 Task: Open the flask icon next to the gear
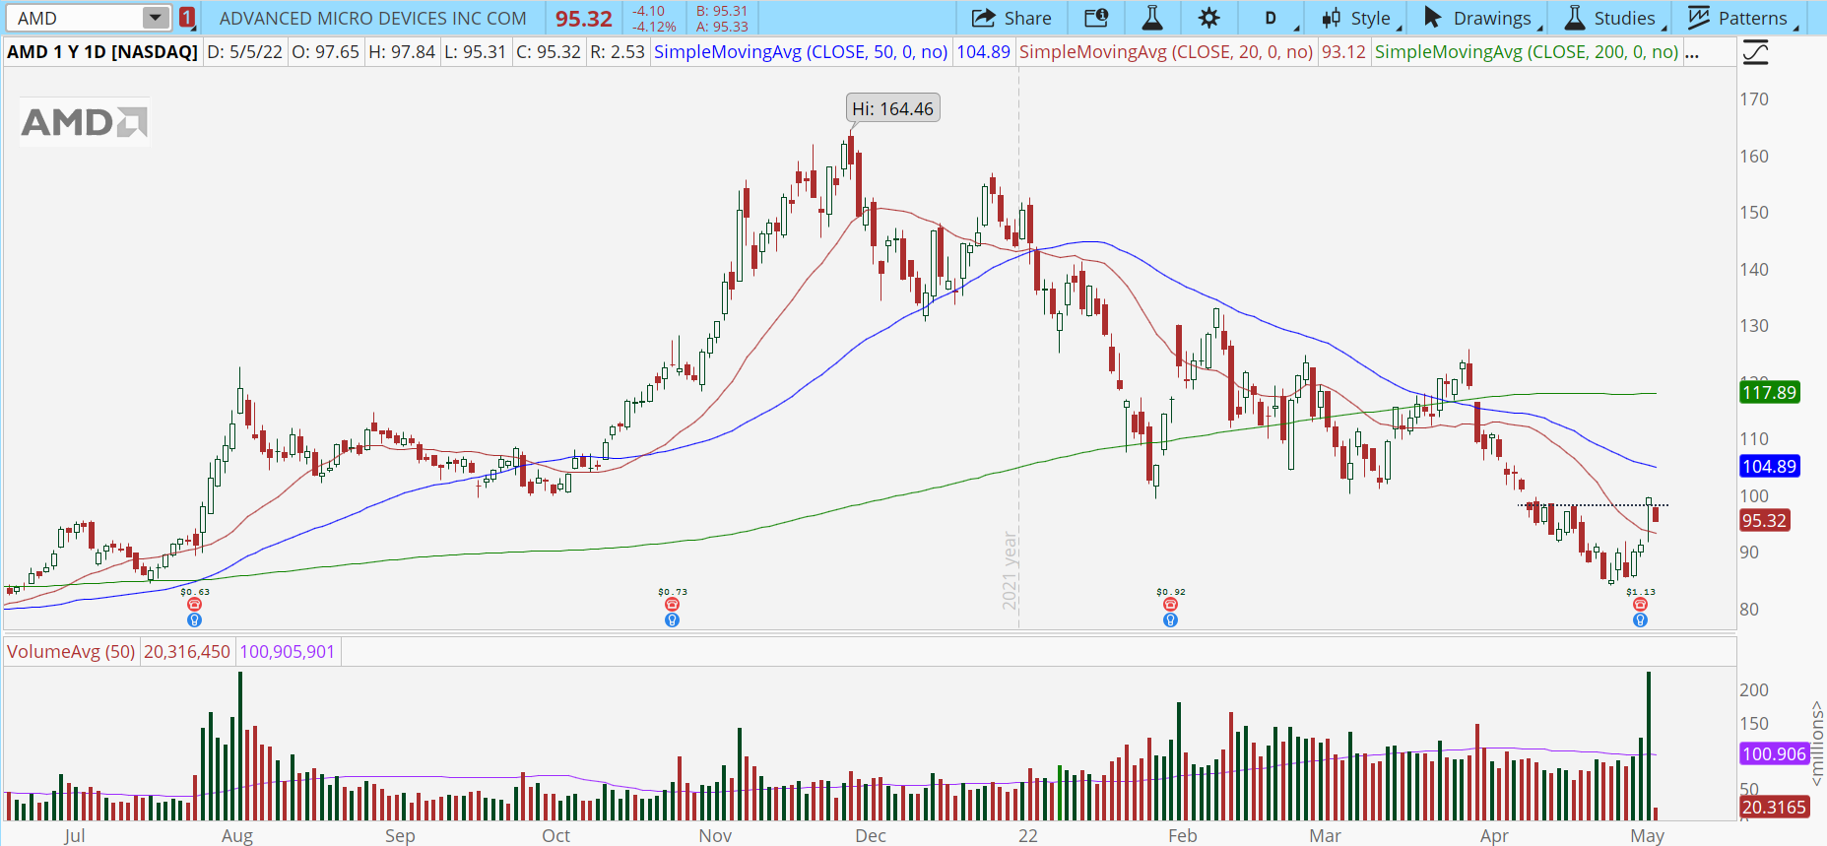point(1151,18)
